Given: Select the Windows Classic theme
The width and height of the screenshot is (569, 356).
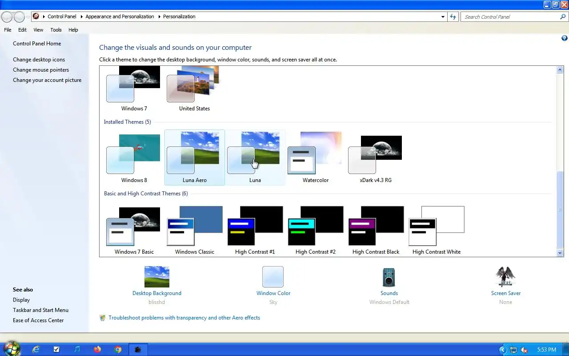Looking at the screenshot, I should click(194, 229).
